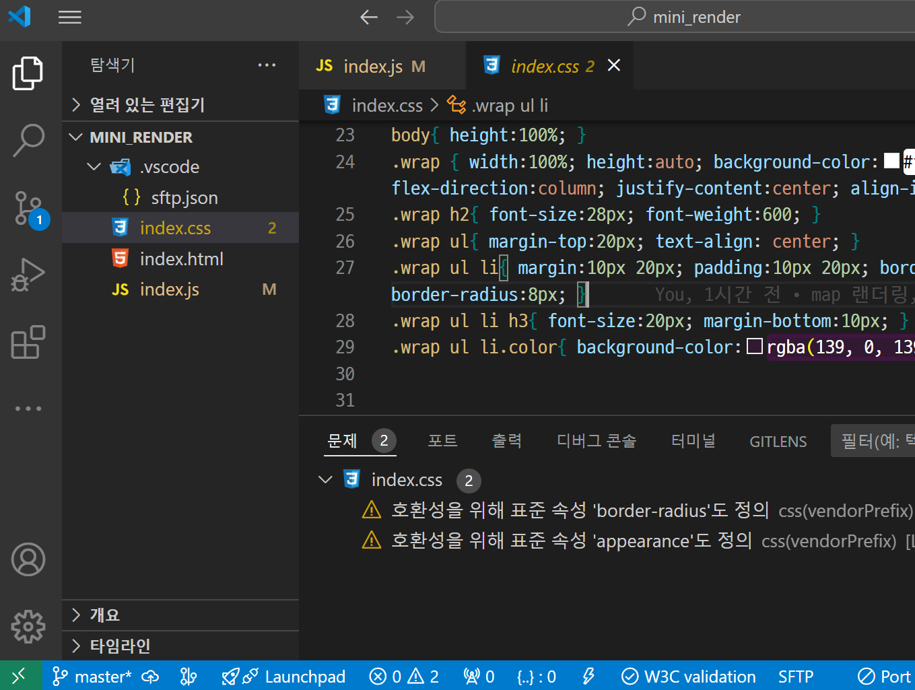The width and height of the screenshot is (915, 690).
Task: Show additional views ellipsis in activity bar
Action: [x=28, y=409]
